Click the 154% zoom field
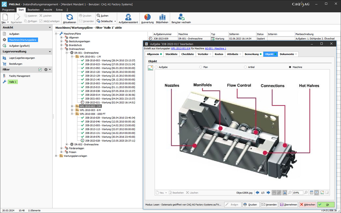This screenshot has height=213, width=341. [x=298, y=193]
